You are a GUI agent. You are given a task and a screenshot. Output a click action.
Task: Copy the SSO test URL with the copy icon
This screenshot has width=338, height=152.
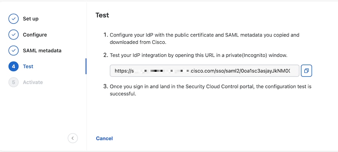click(306, 71)
